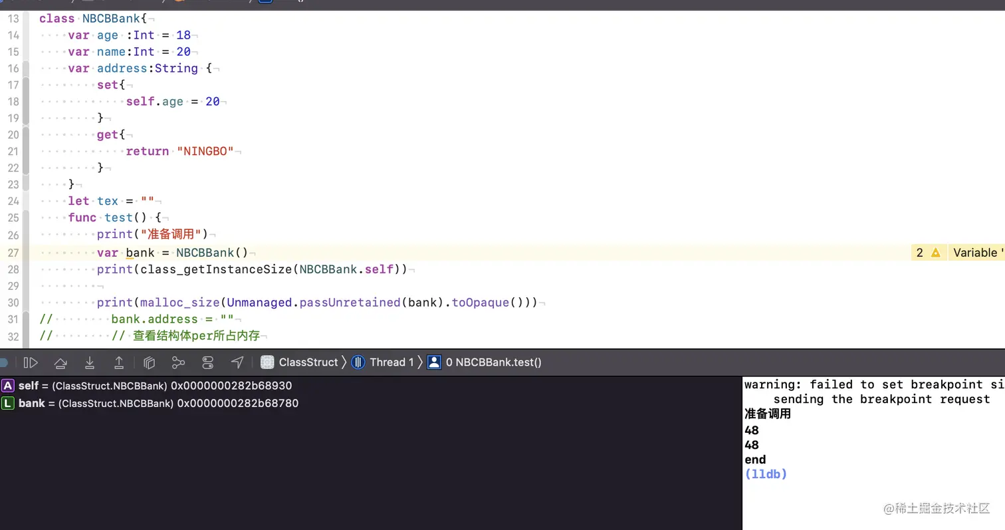
Task: Open the Environment Overrides control
Action: [208, 362]
